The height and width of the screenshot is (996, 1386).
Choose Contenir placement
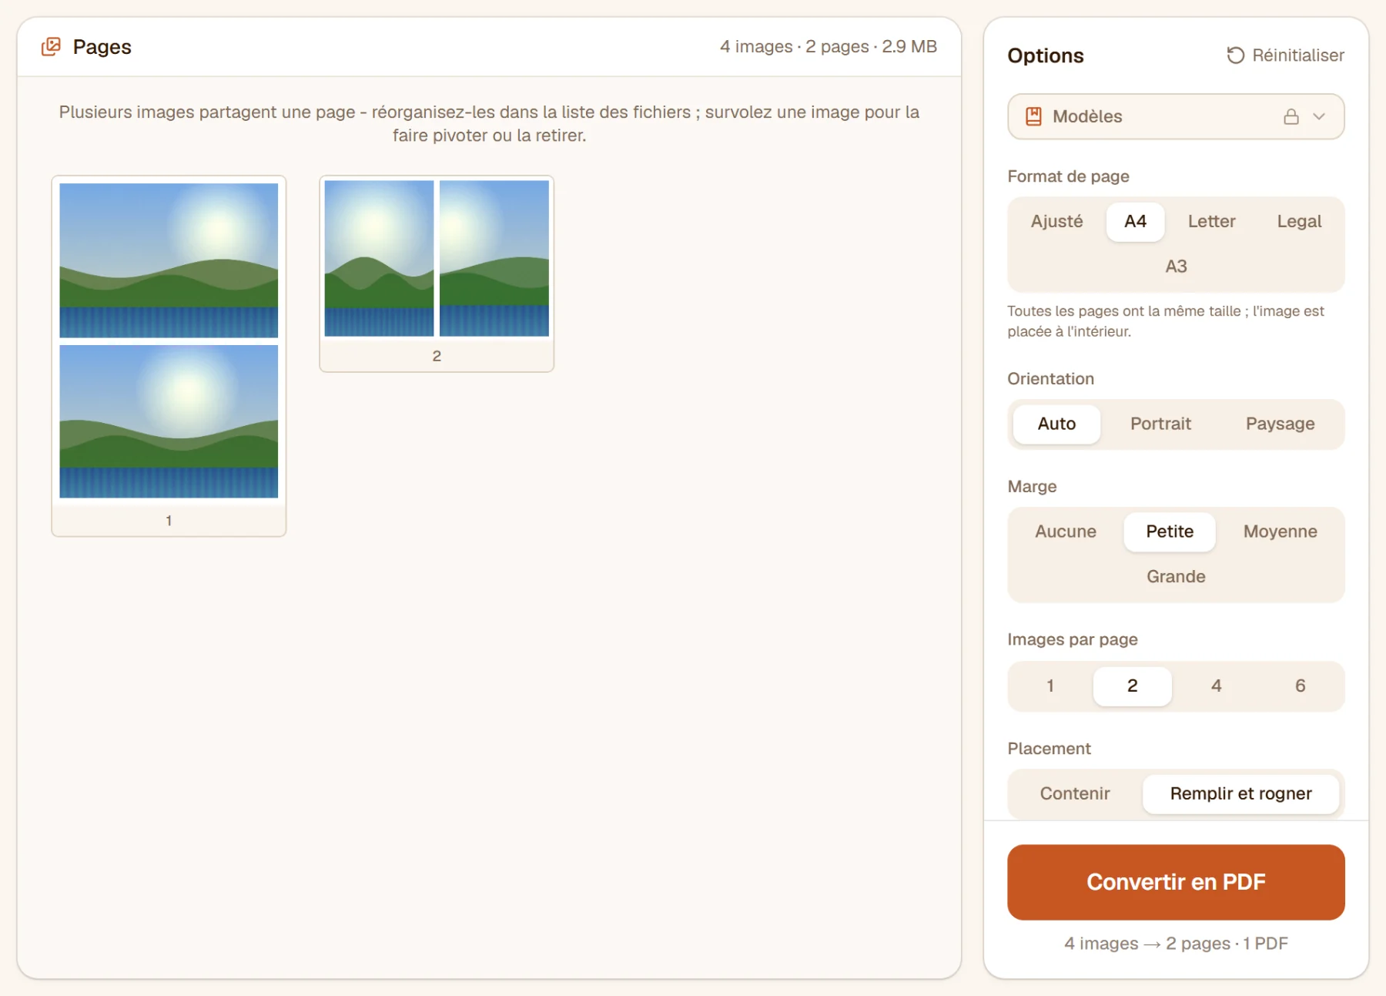click(x=1075, y=794)
